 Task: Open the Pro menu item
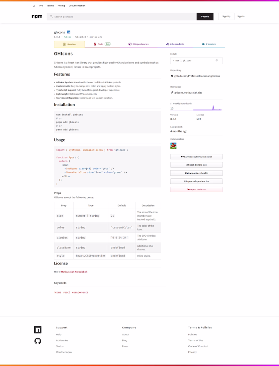click(x=41, y=6)
